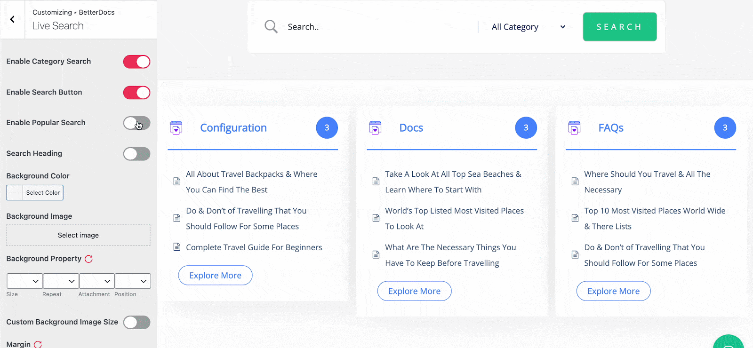This screenshot has width=753, height=348.
Task: Turn on Enable Popular Search
Action: tap(136, 123)
